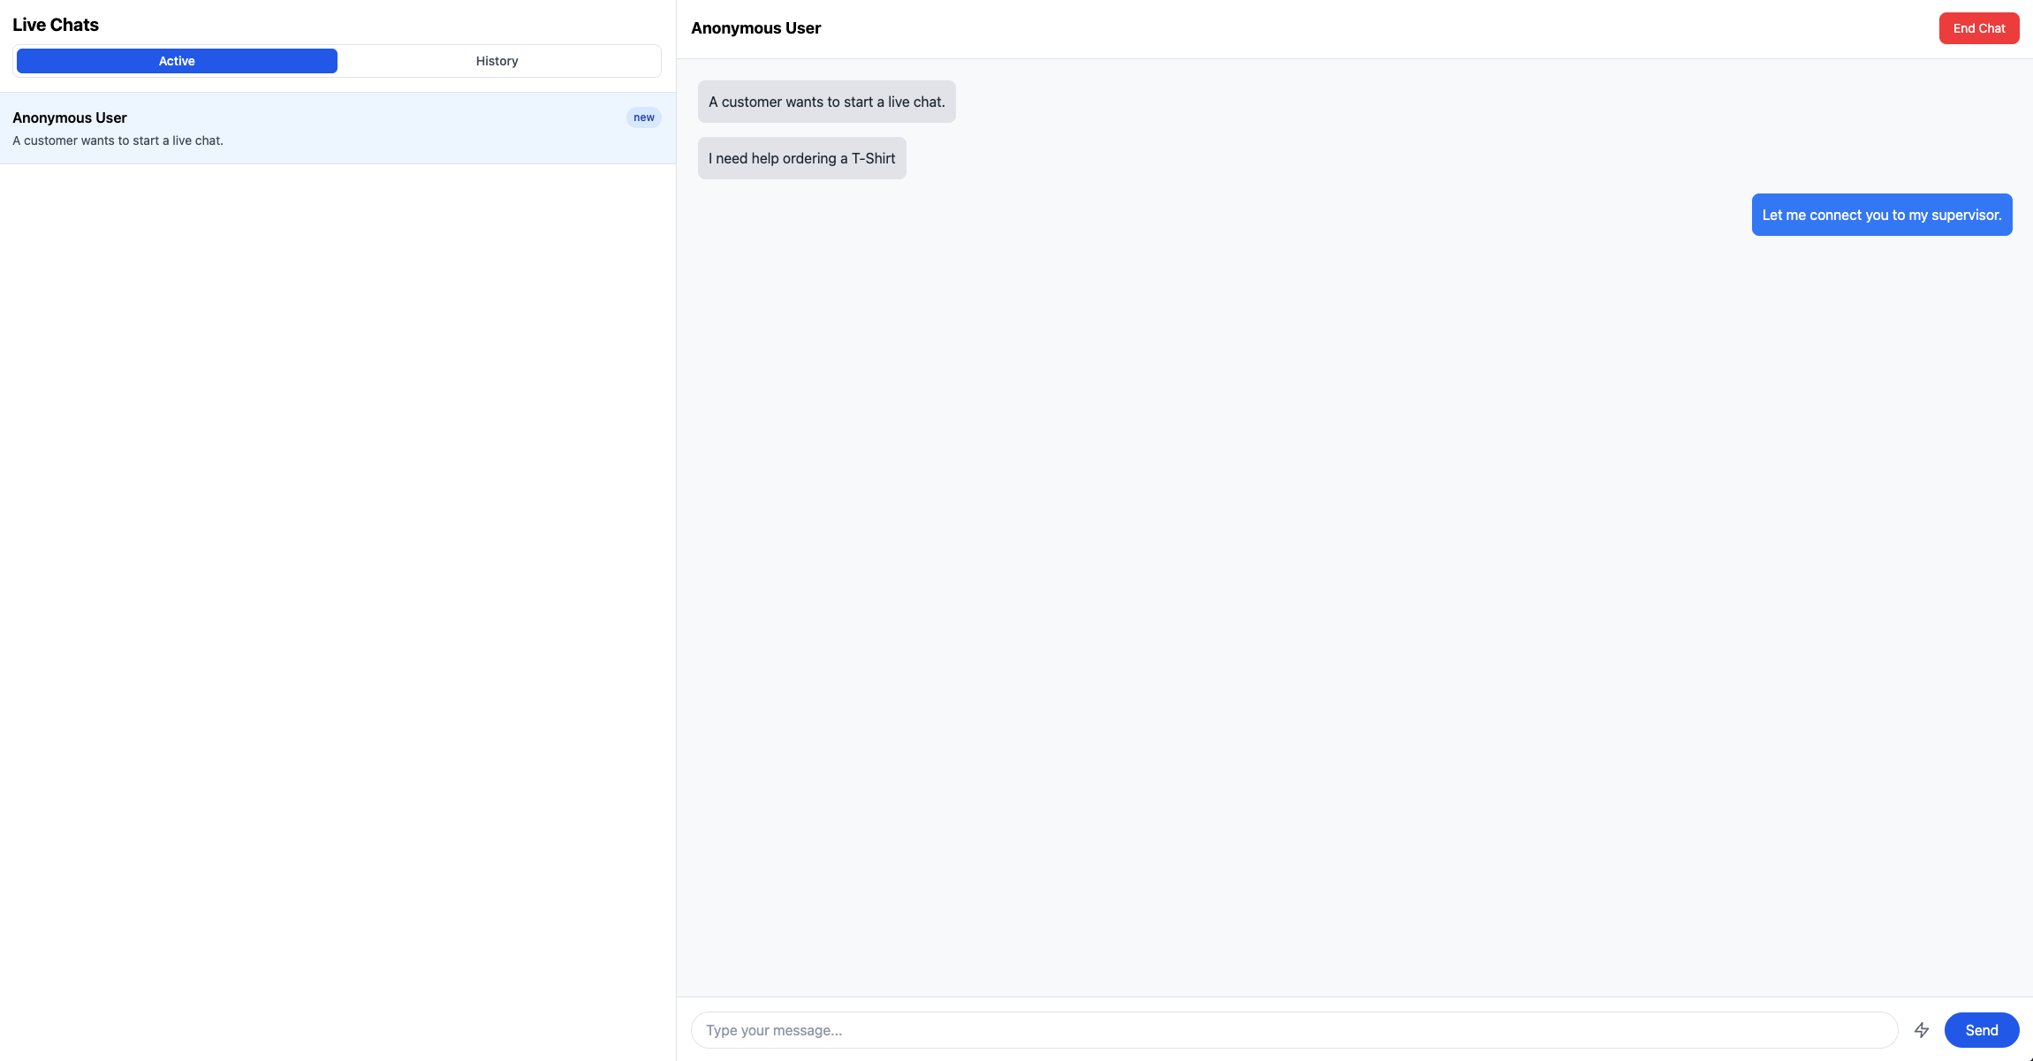Select the Send button icon area
This screenshot has width=2033, height=1061.
click(1981, 1029)
